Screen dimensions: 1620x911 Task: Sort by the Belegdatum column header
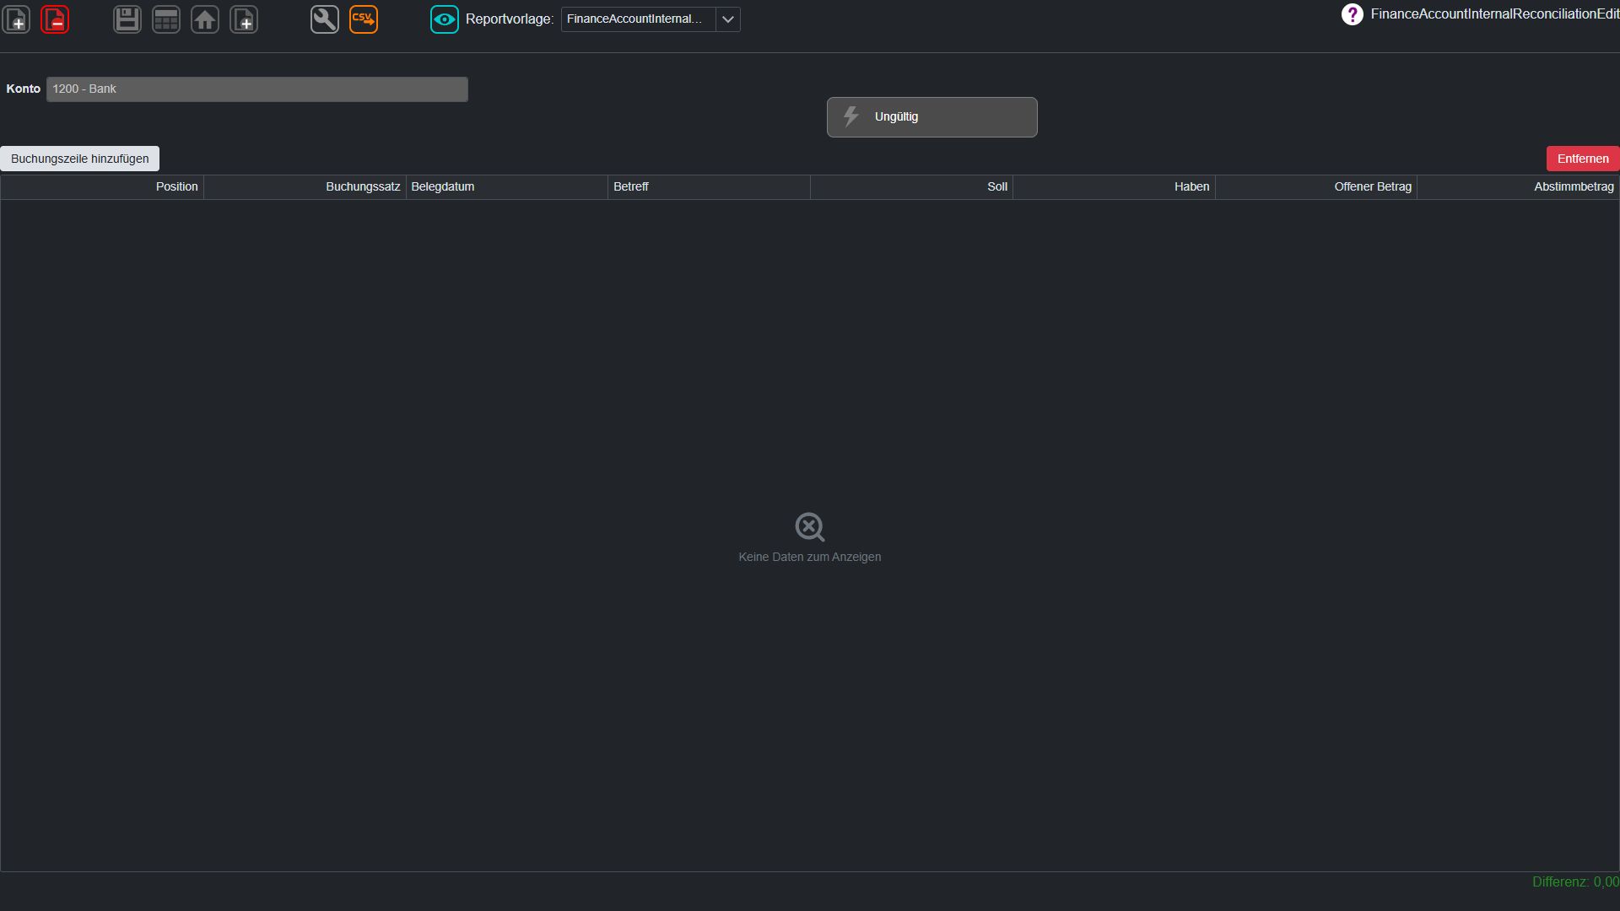[x=507, y=187]
